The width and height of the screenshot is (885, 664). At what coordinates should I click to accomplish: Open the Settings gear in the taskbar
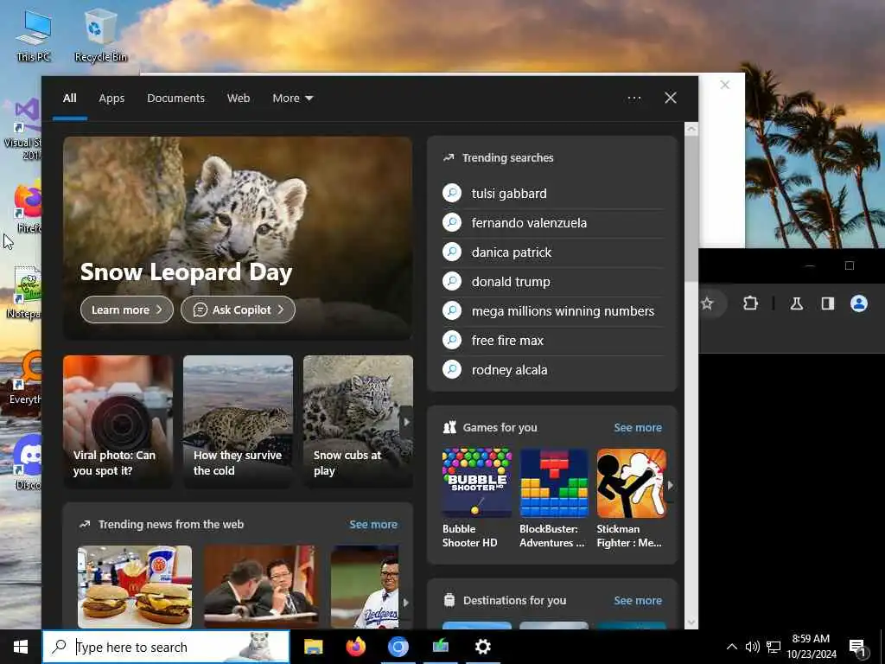482,647
